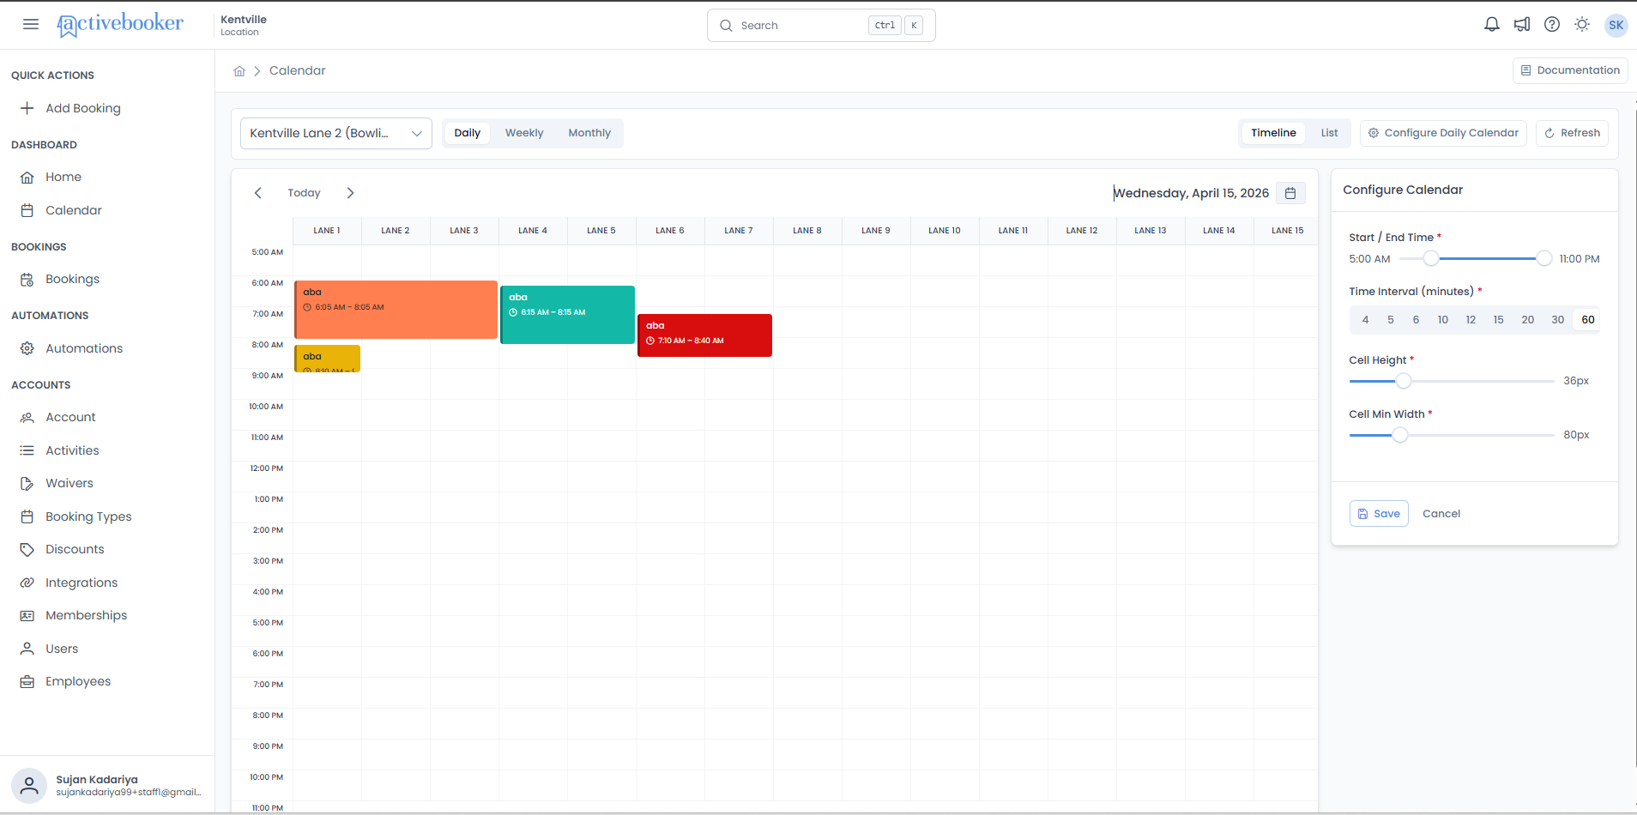
Task: Select 12 minute time interval
Action: tap(1471, 320)
